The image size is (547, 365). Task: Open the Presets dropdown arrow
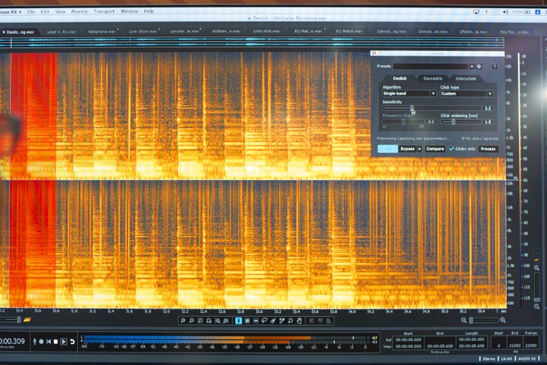(472, 66)
